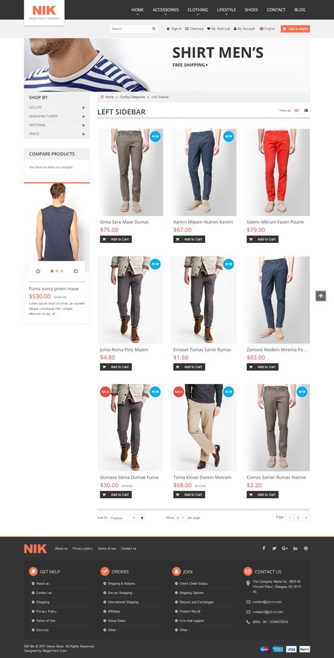Image resolution: width=334 pixels, height=658 pixels.
Task: Click the red pants product thumbnail
Action: [x=277, y=172]
